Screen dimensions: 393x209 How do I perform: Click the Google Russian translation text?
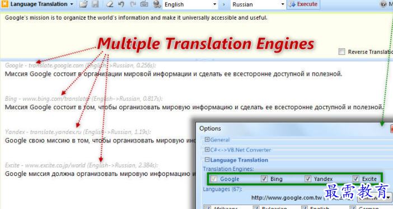click(x=174, y=74)
